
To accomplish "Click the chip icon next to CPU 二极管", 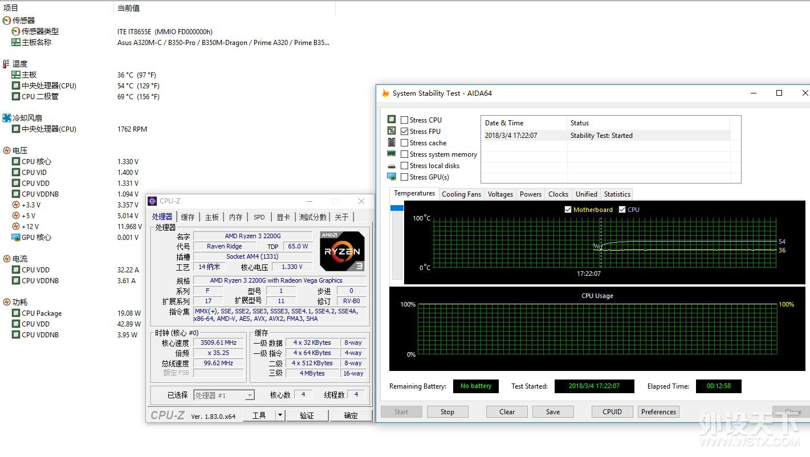I will pyautogui.click(x=15, y=96).
